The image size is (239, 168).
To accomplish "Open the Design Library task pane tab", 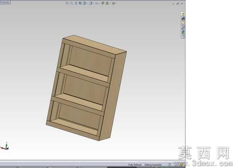I will click(183, 19).
